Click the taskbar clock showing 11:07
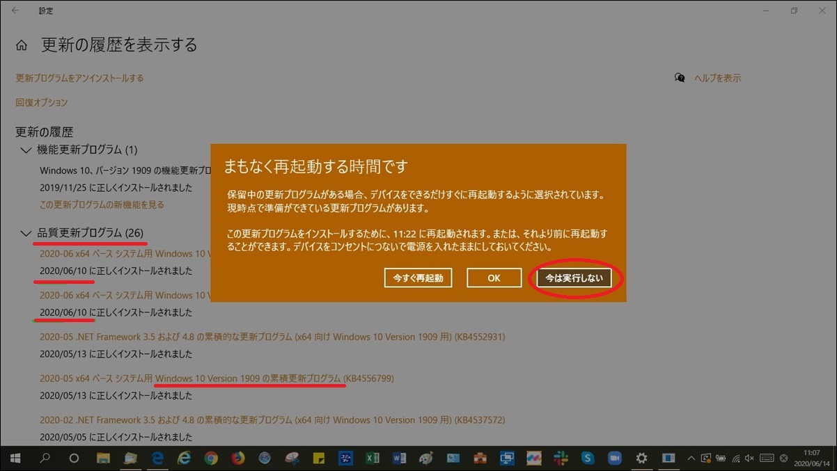The image size is (837, 471). point(811,458)
